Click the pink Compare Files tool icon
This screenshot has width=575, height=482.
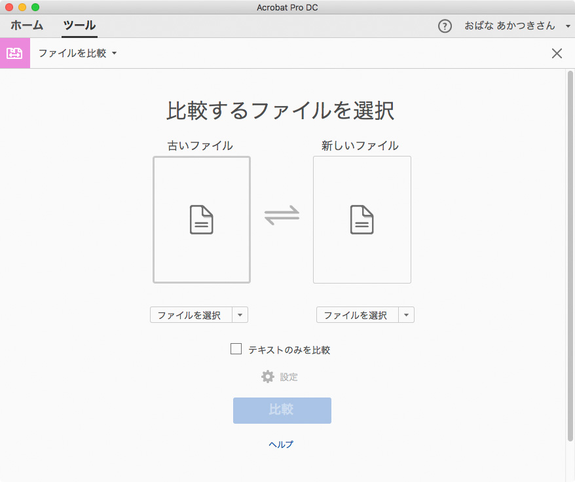[15, 53]
